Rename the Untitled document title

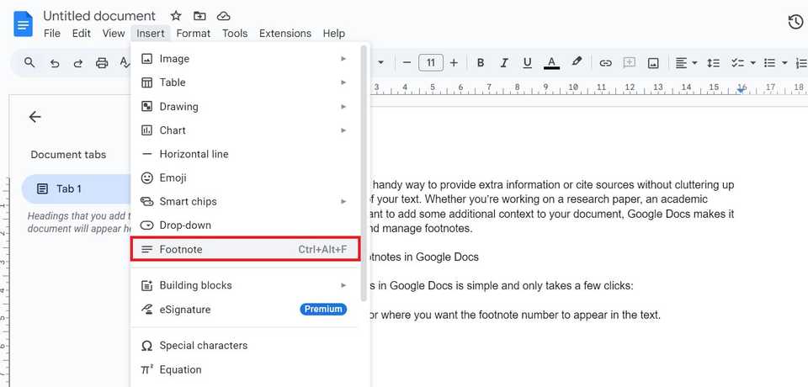click(99, 16)
